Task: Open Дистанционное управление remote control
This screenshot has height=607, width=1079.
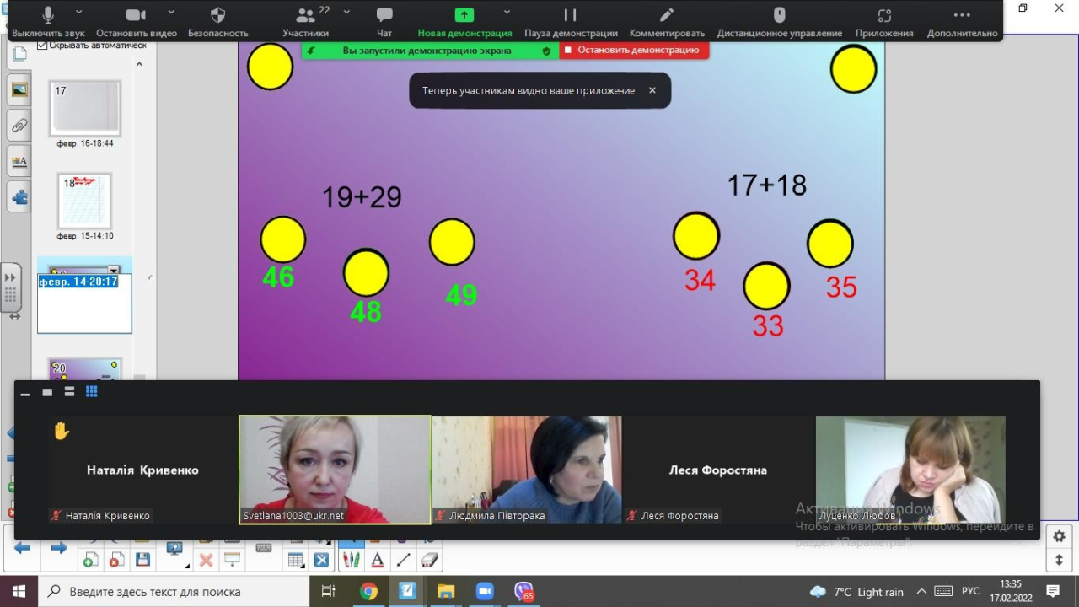Action: [780, 22]
